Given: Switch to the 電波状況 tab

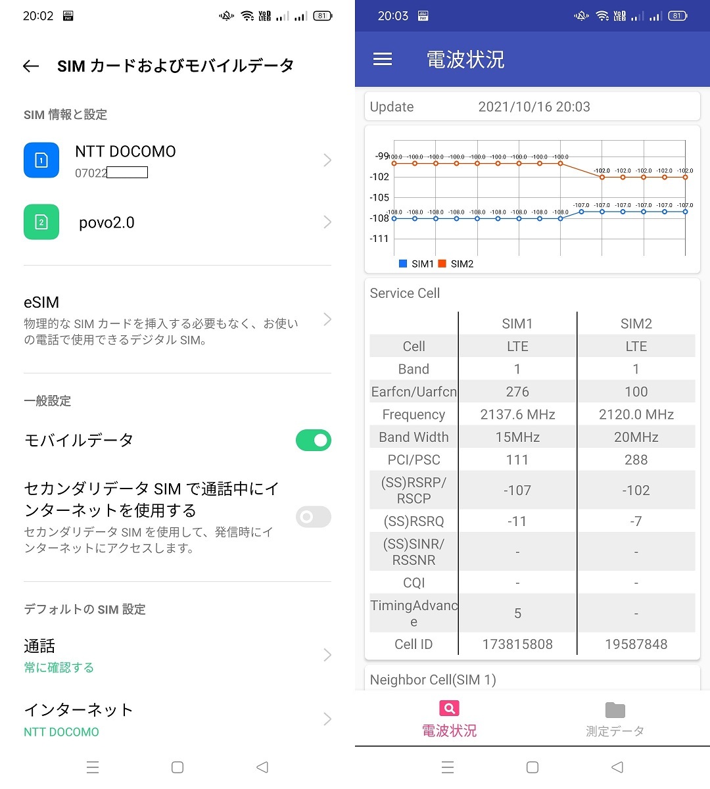Looking at the screenshot, I should 449,718.
